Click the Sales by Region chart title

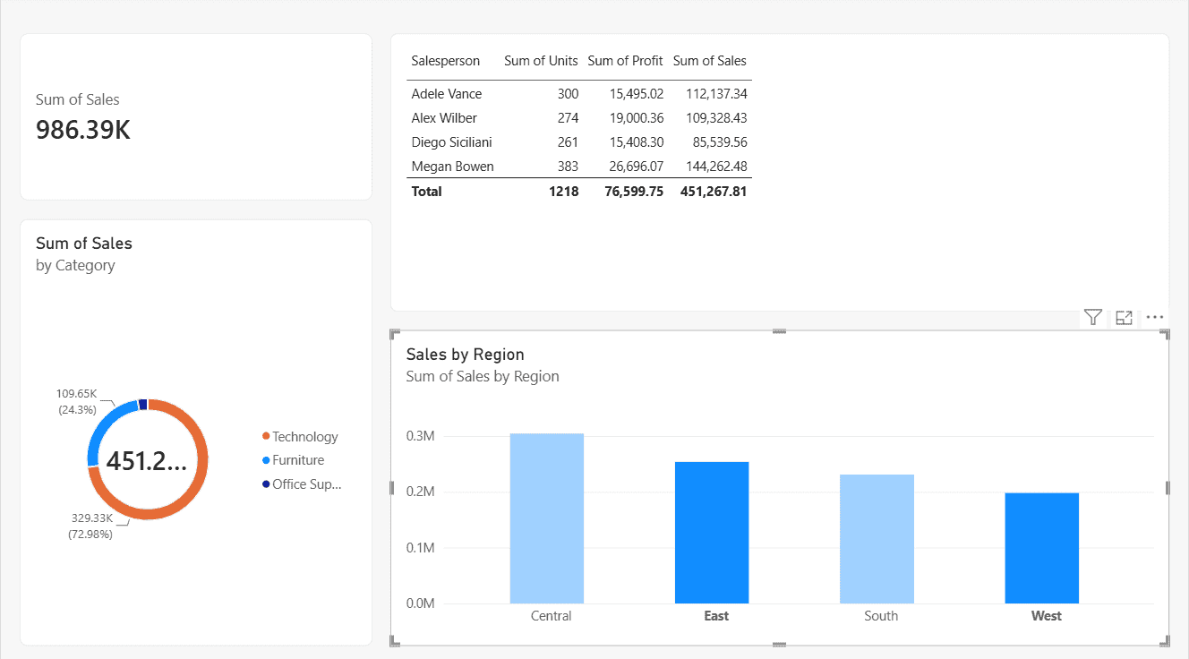(465, 355)
